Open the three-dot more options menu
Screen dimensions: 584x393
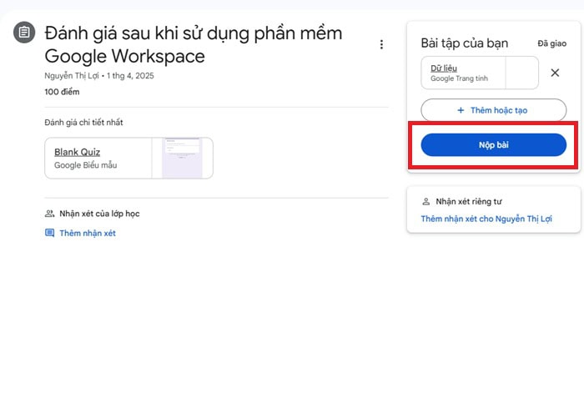[381, 44]
